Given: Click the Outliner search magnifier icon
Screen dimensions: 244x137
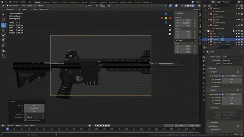Looking at the screenshot, I should [x=216, y=6].
